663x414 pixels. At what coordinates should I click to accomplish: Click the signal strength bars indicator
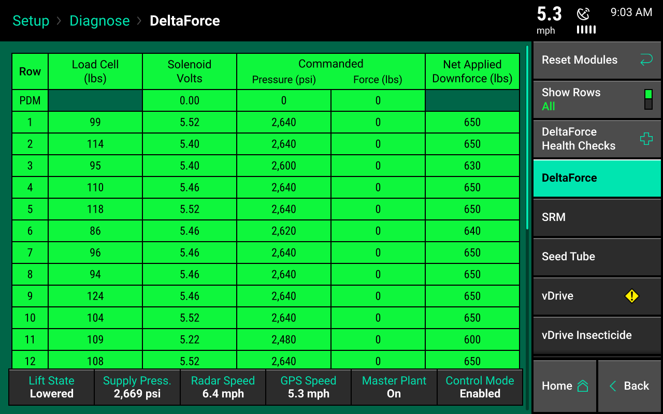point(586,29)
